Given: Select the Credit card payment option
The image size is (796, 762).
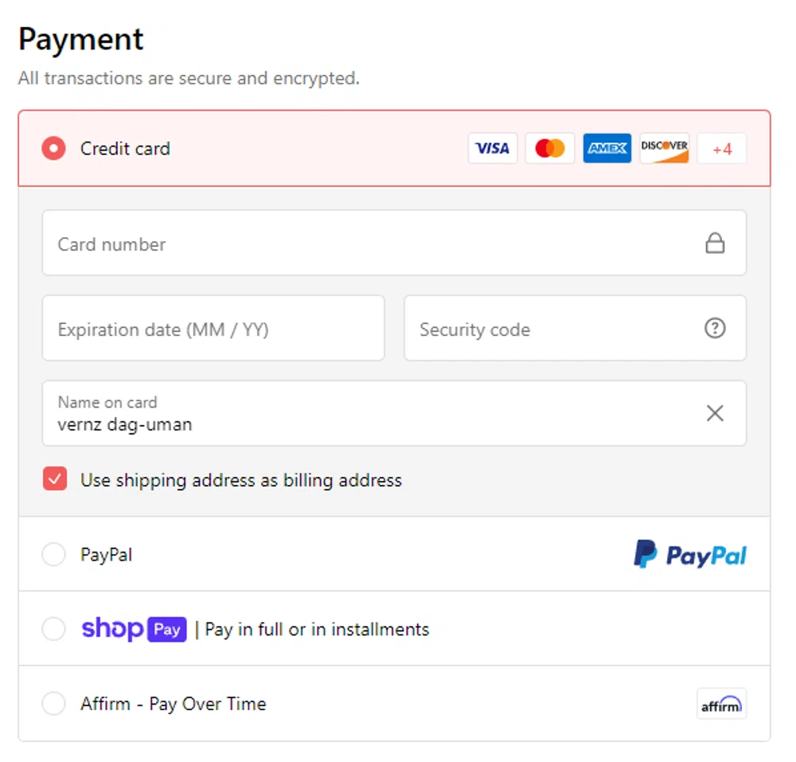Looking at the screenshot, I should pyautogui.click(x=53, y=148).
